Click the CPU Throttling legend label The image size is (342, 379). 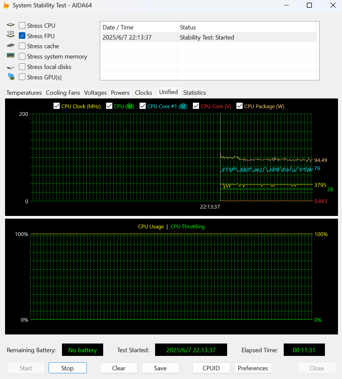(x=188, y=227)
